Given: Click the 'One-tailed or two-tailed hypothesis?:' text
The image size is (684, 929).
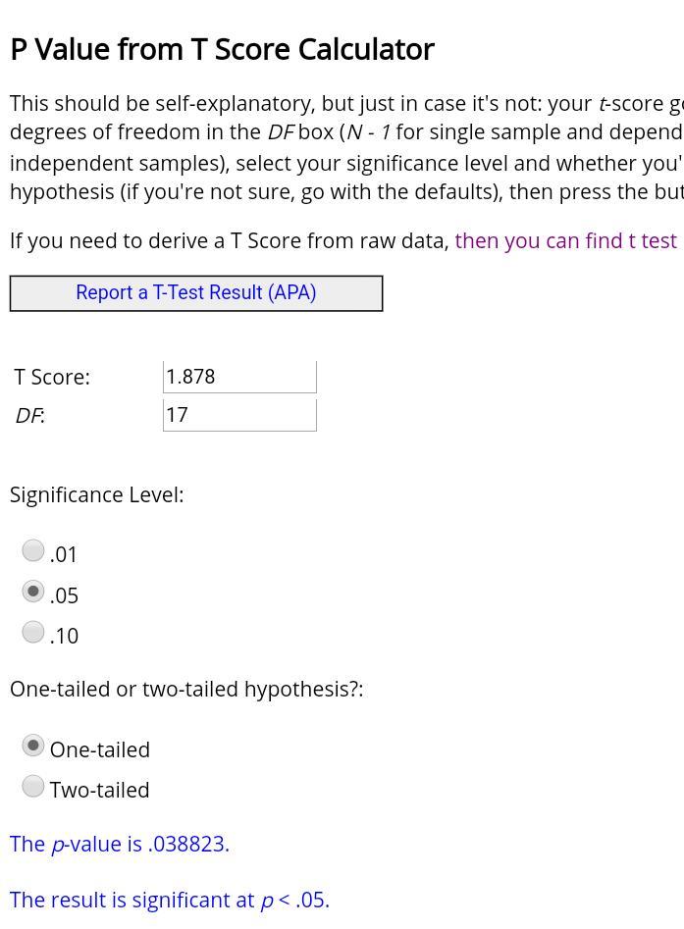Looking at the screenshot, I should pos(186,690).
